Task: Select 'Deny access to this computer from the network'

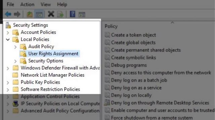Action: [161, 73]
